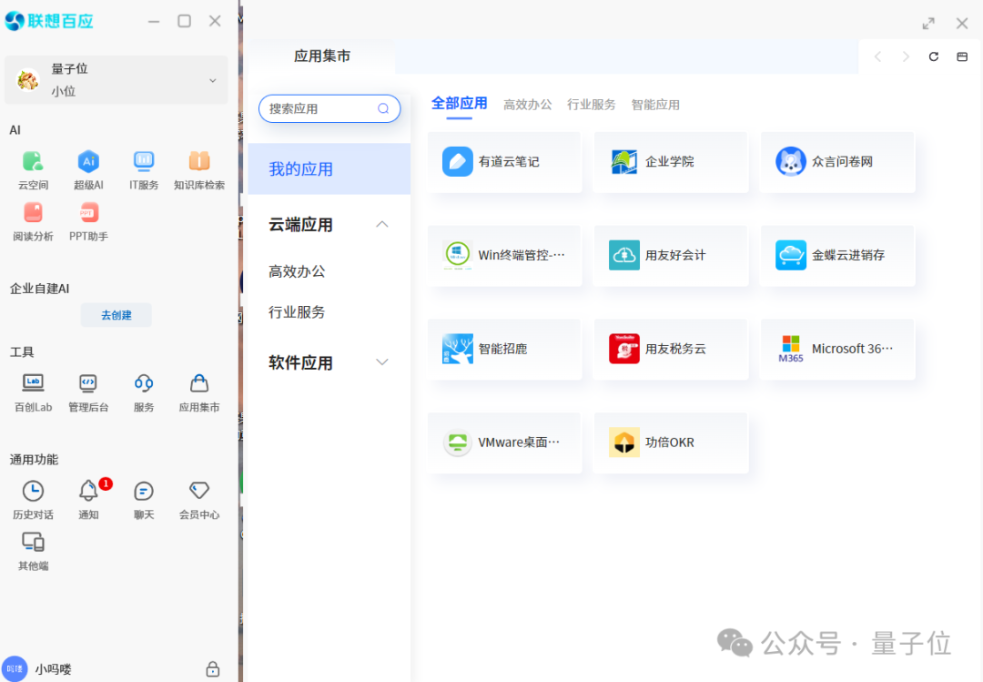Viewport: 983px width, 682px height.
Task: Open the 阅读分析 tool
Action: [33, 221]
